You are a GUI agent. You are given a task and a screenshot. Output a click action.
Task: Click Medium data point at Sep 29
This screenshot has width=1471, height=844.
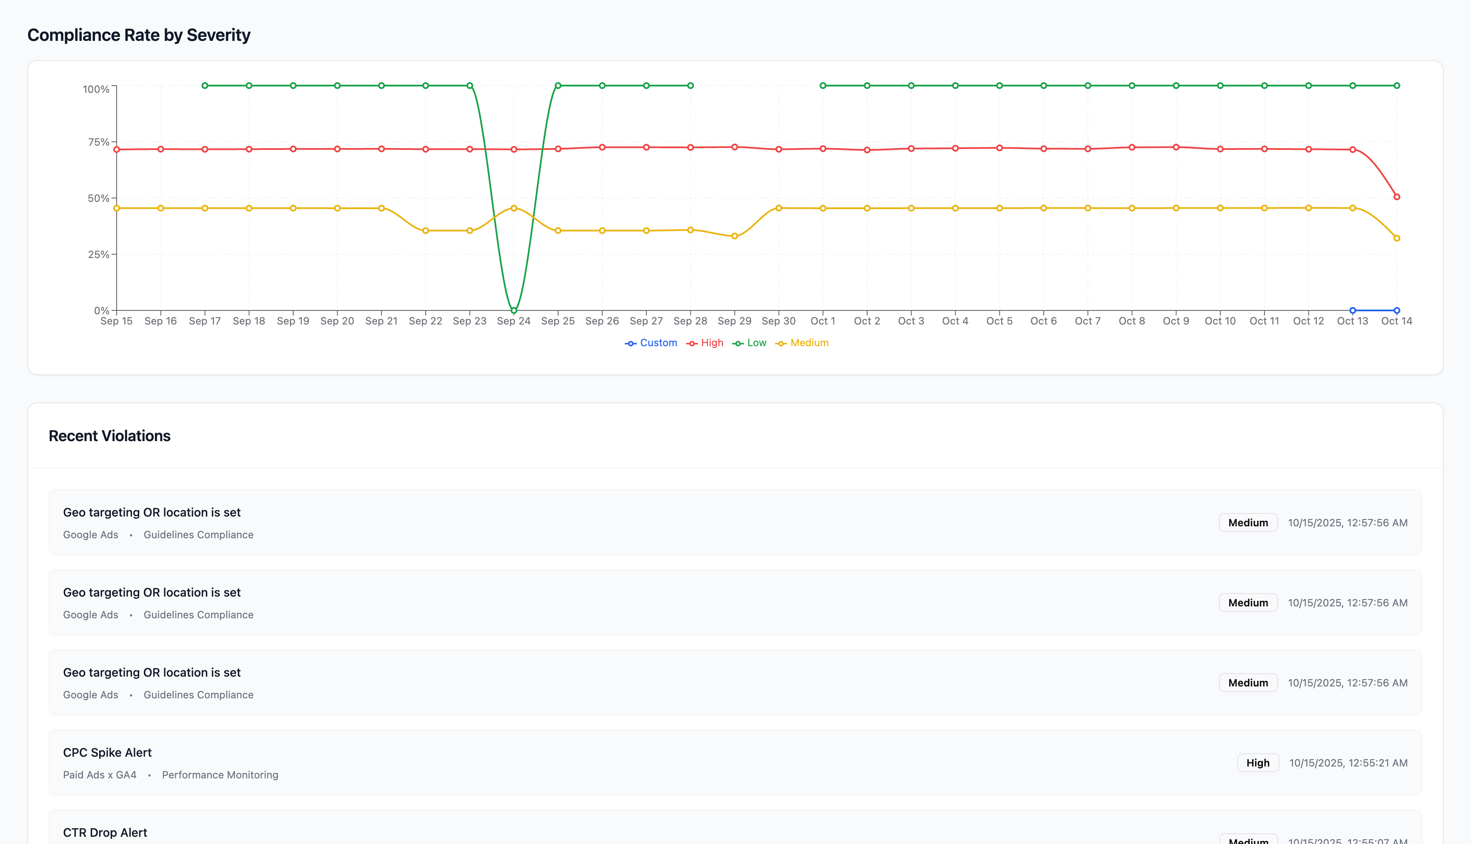735,236
